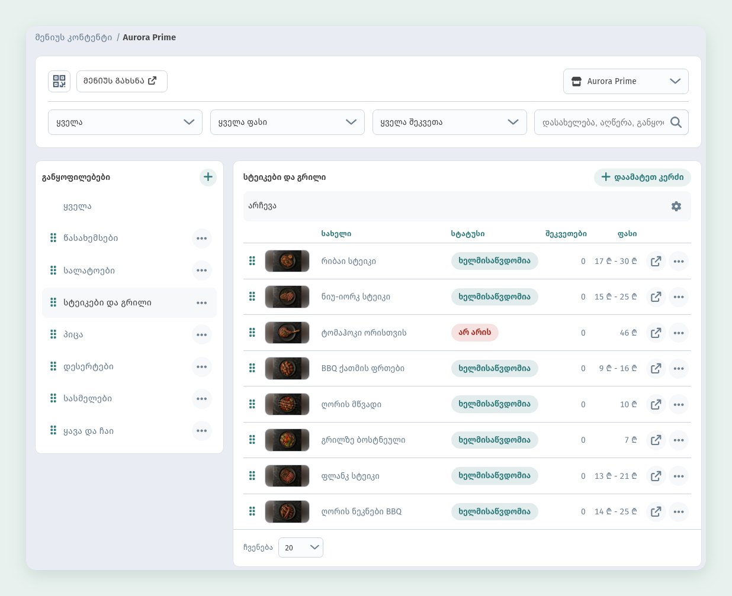Show more actions for BBQ ქათმის ფრთები
This screenshot has height=596, width=732.
coord(679,369)
